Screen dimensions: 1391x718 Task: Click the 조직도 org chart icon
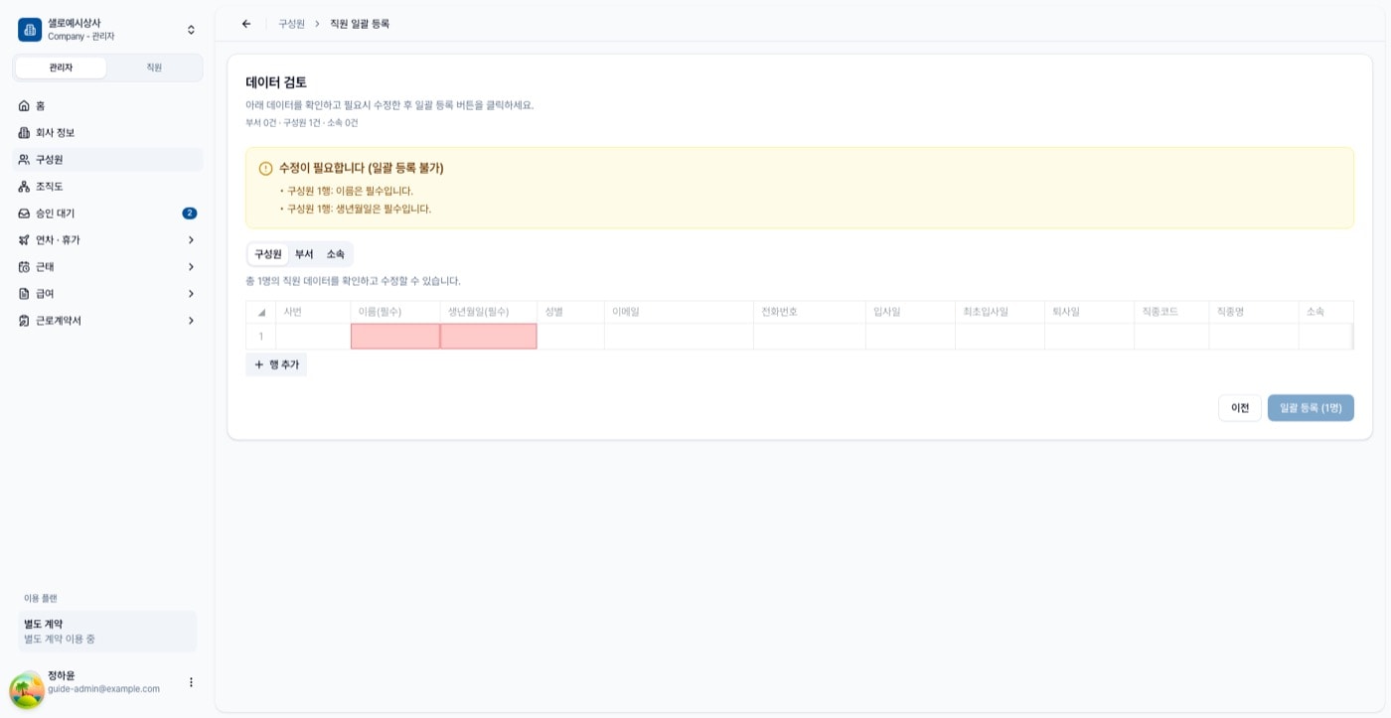coord(24,186)
